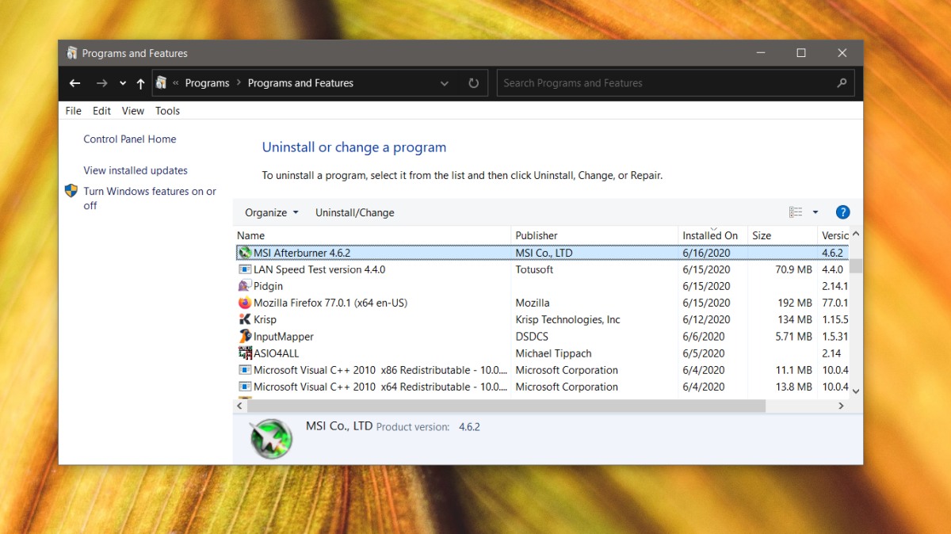Click the Krisp program icon

245,319
